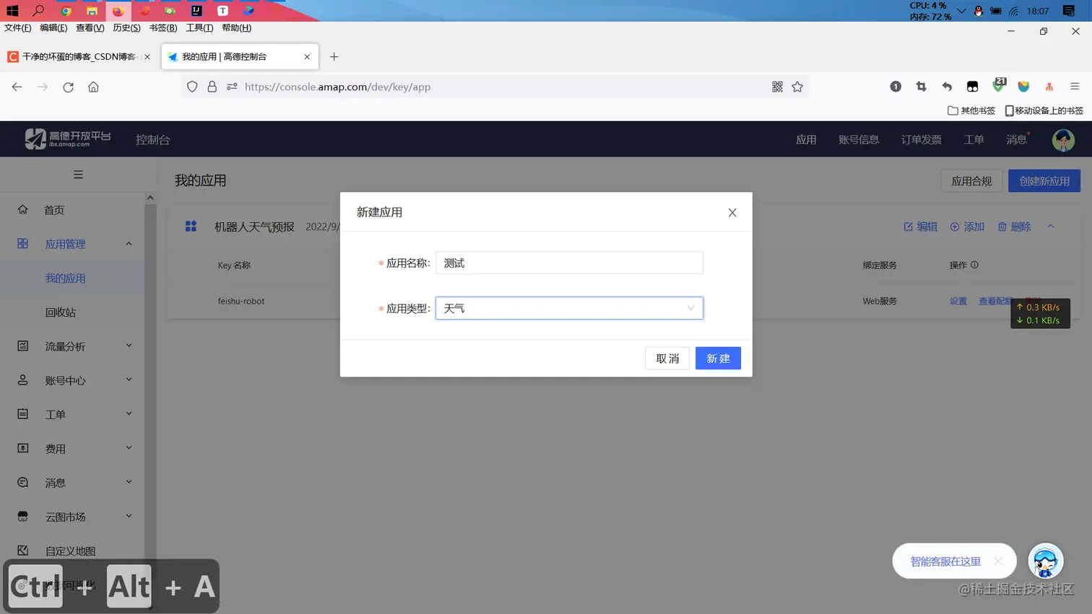Open the 书签(B) menu

click(162, 27)
